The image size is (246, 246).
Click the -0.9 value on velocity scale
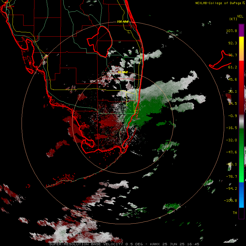pyautogui.click(x=233, y=116)
